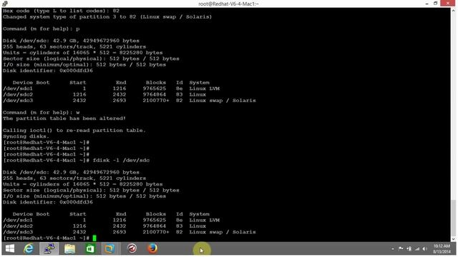This screenshot has height=257, width=458.
Task: Click the window title root@Redhat-V6-4-Mac1:~
Action: 228,4
